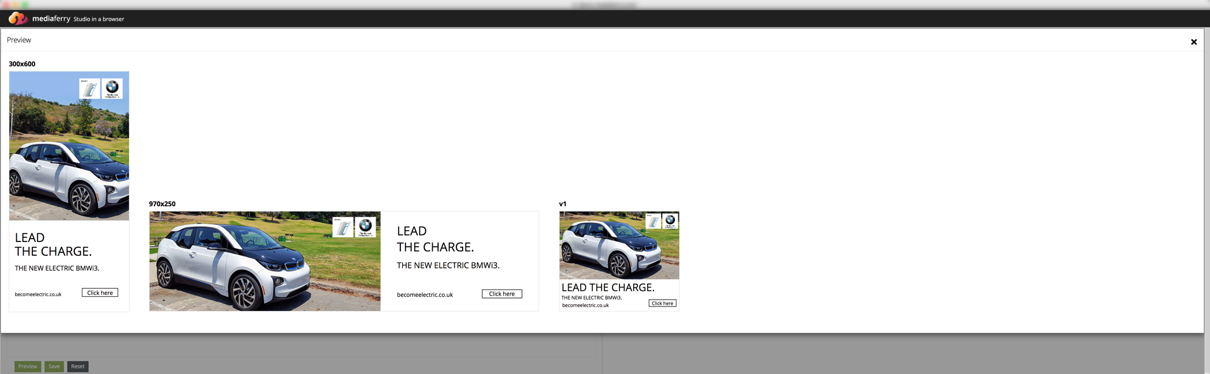Click "LEAD THE CHARGE." headline in v1 ad
This screenshot has width=1210, height=374.
(608, 288)
